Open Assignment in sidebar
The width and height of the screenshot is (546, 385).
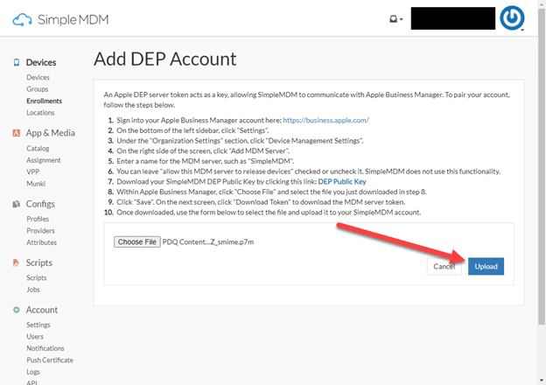click(x=44, y=160)
